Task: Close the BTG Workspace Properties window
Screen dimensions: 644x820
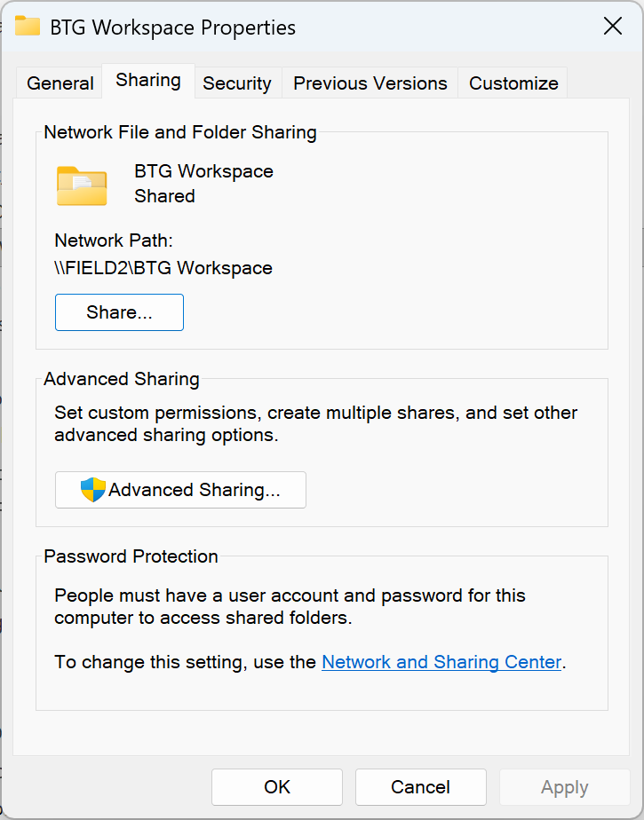Action: click(x=613, y=26)
